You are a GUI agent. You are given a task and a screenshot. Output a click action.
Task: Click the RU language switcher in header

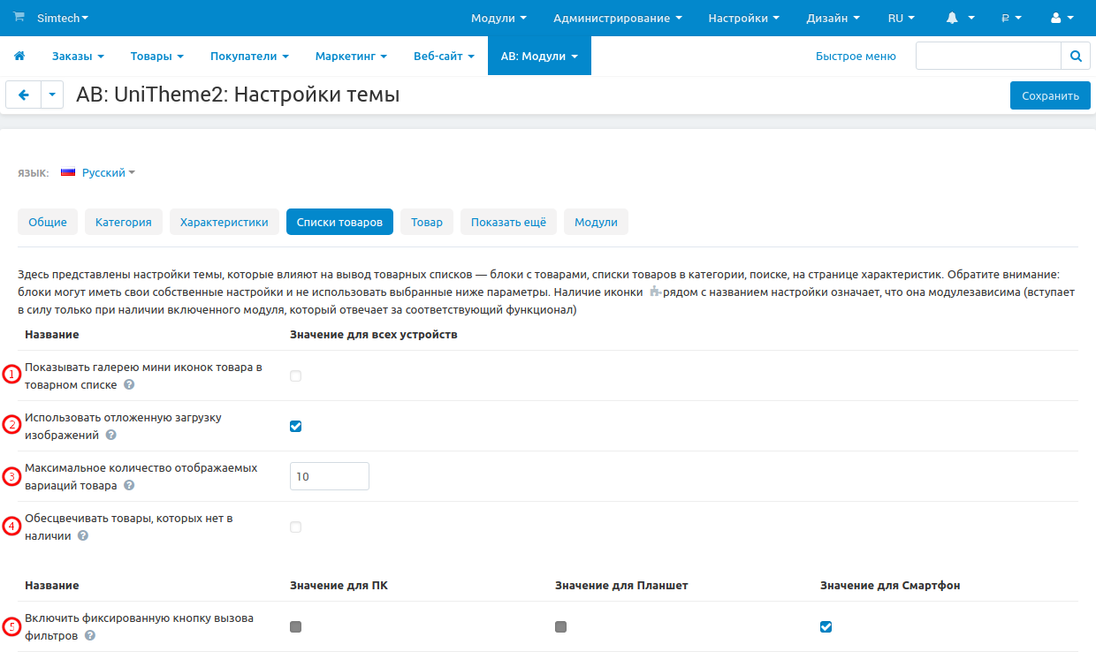pyautogui.click(x=900, y=17)
